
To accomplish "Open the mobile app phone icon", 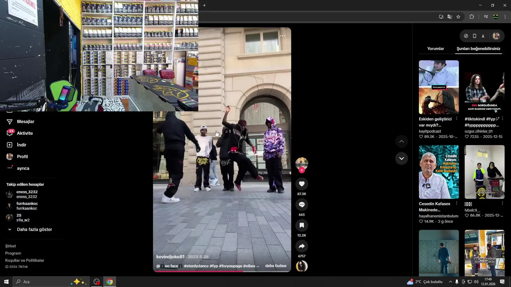I will pos(474,36).
